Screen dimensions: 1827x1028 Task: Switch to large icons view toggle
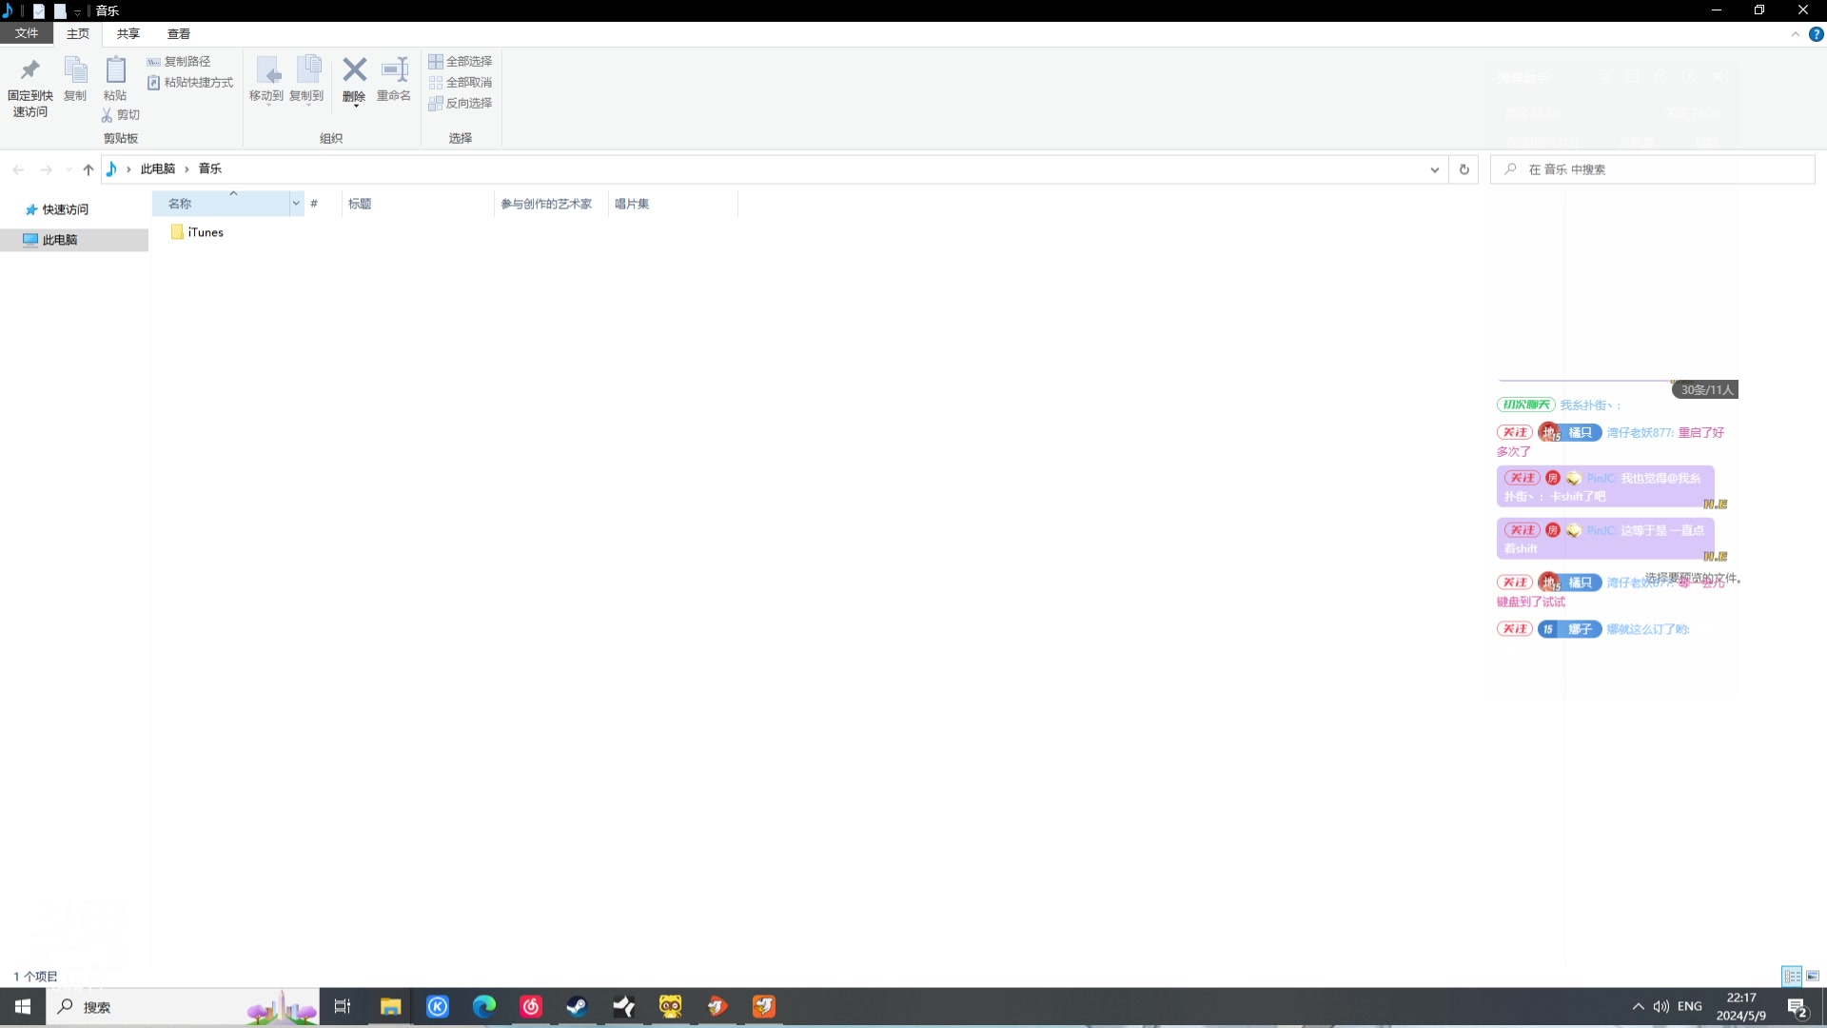click(1813, 977)
